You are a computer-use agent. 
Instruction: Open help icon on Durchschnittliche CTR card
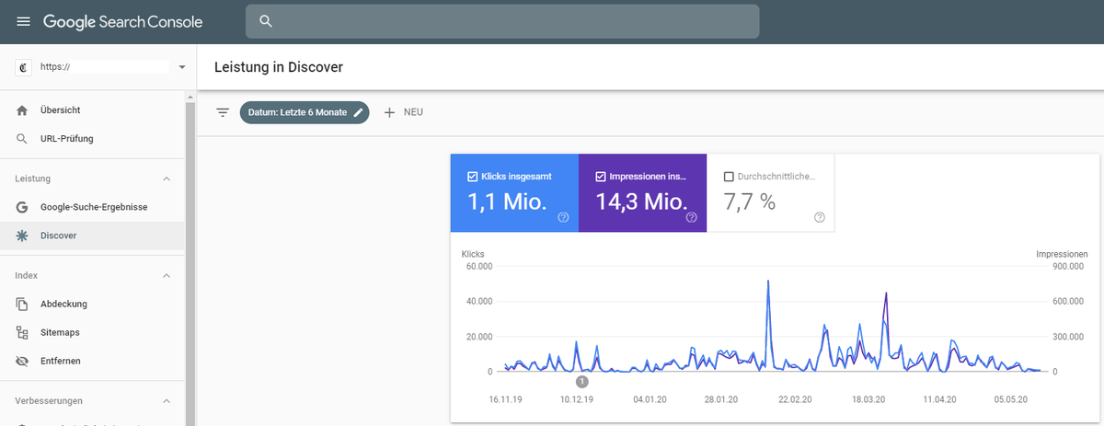[820, 217]
